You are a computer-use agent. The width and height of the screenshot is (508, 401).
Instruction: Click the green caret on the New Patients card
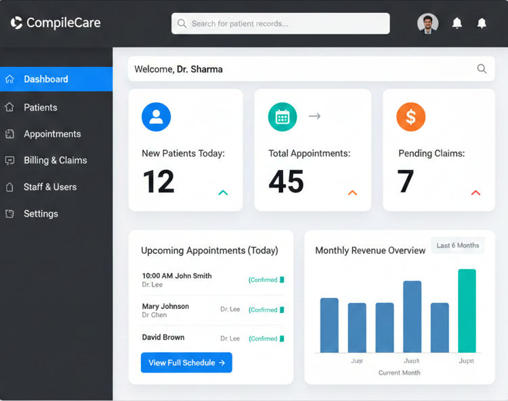[223, 193]
